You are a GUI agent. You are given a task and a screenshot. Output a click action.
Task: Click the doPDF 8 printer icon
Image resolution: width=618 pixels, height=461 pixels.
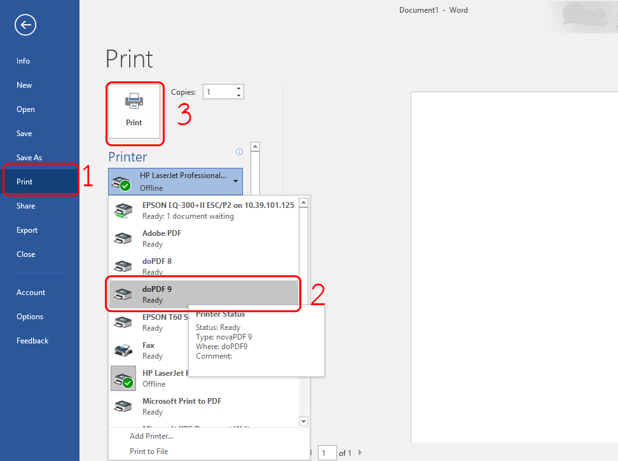[x=123, y=266]
